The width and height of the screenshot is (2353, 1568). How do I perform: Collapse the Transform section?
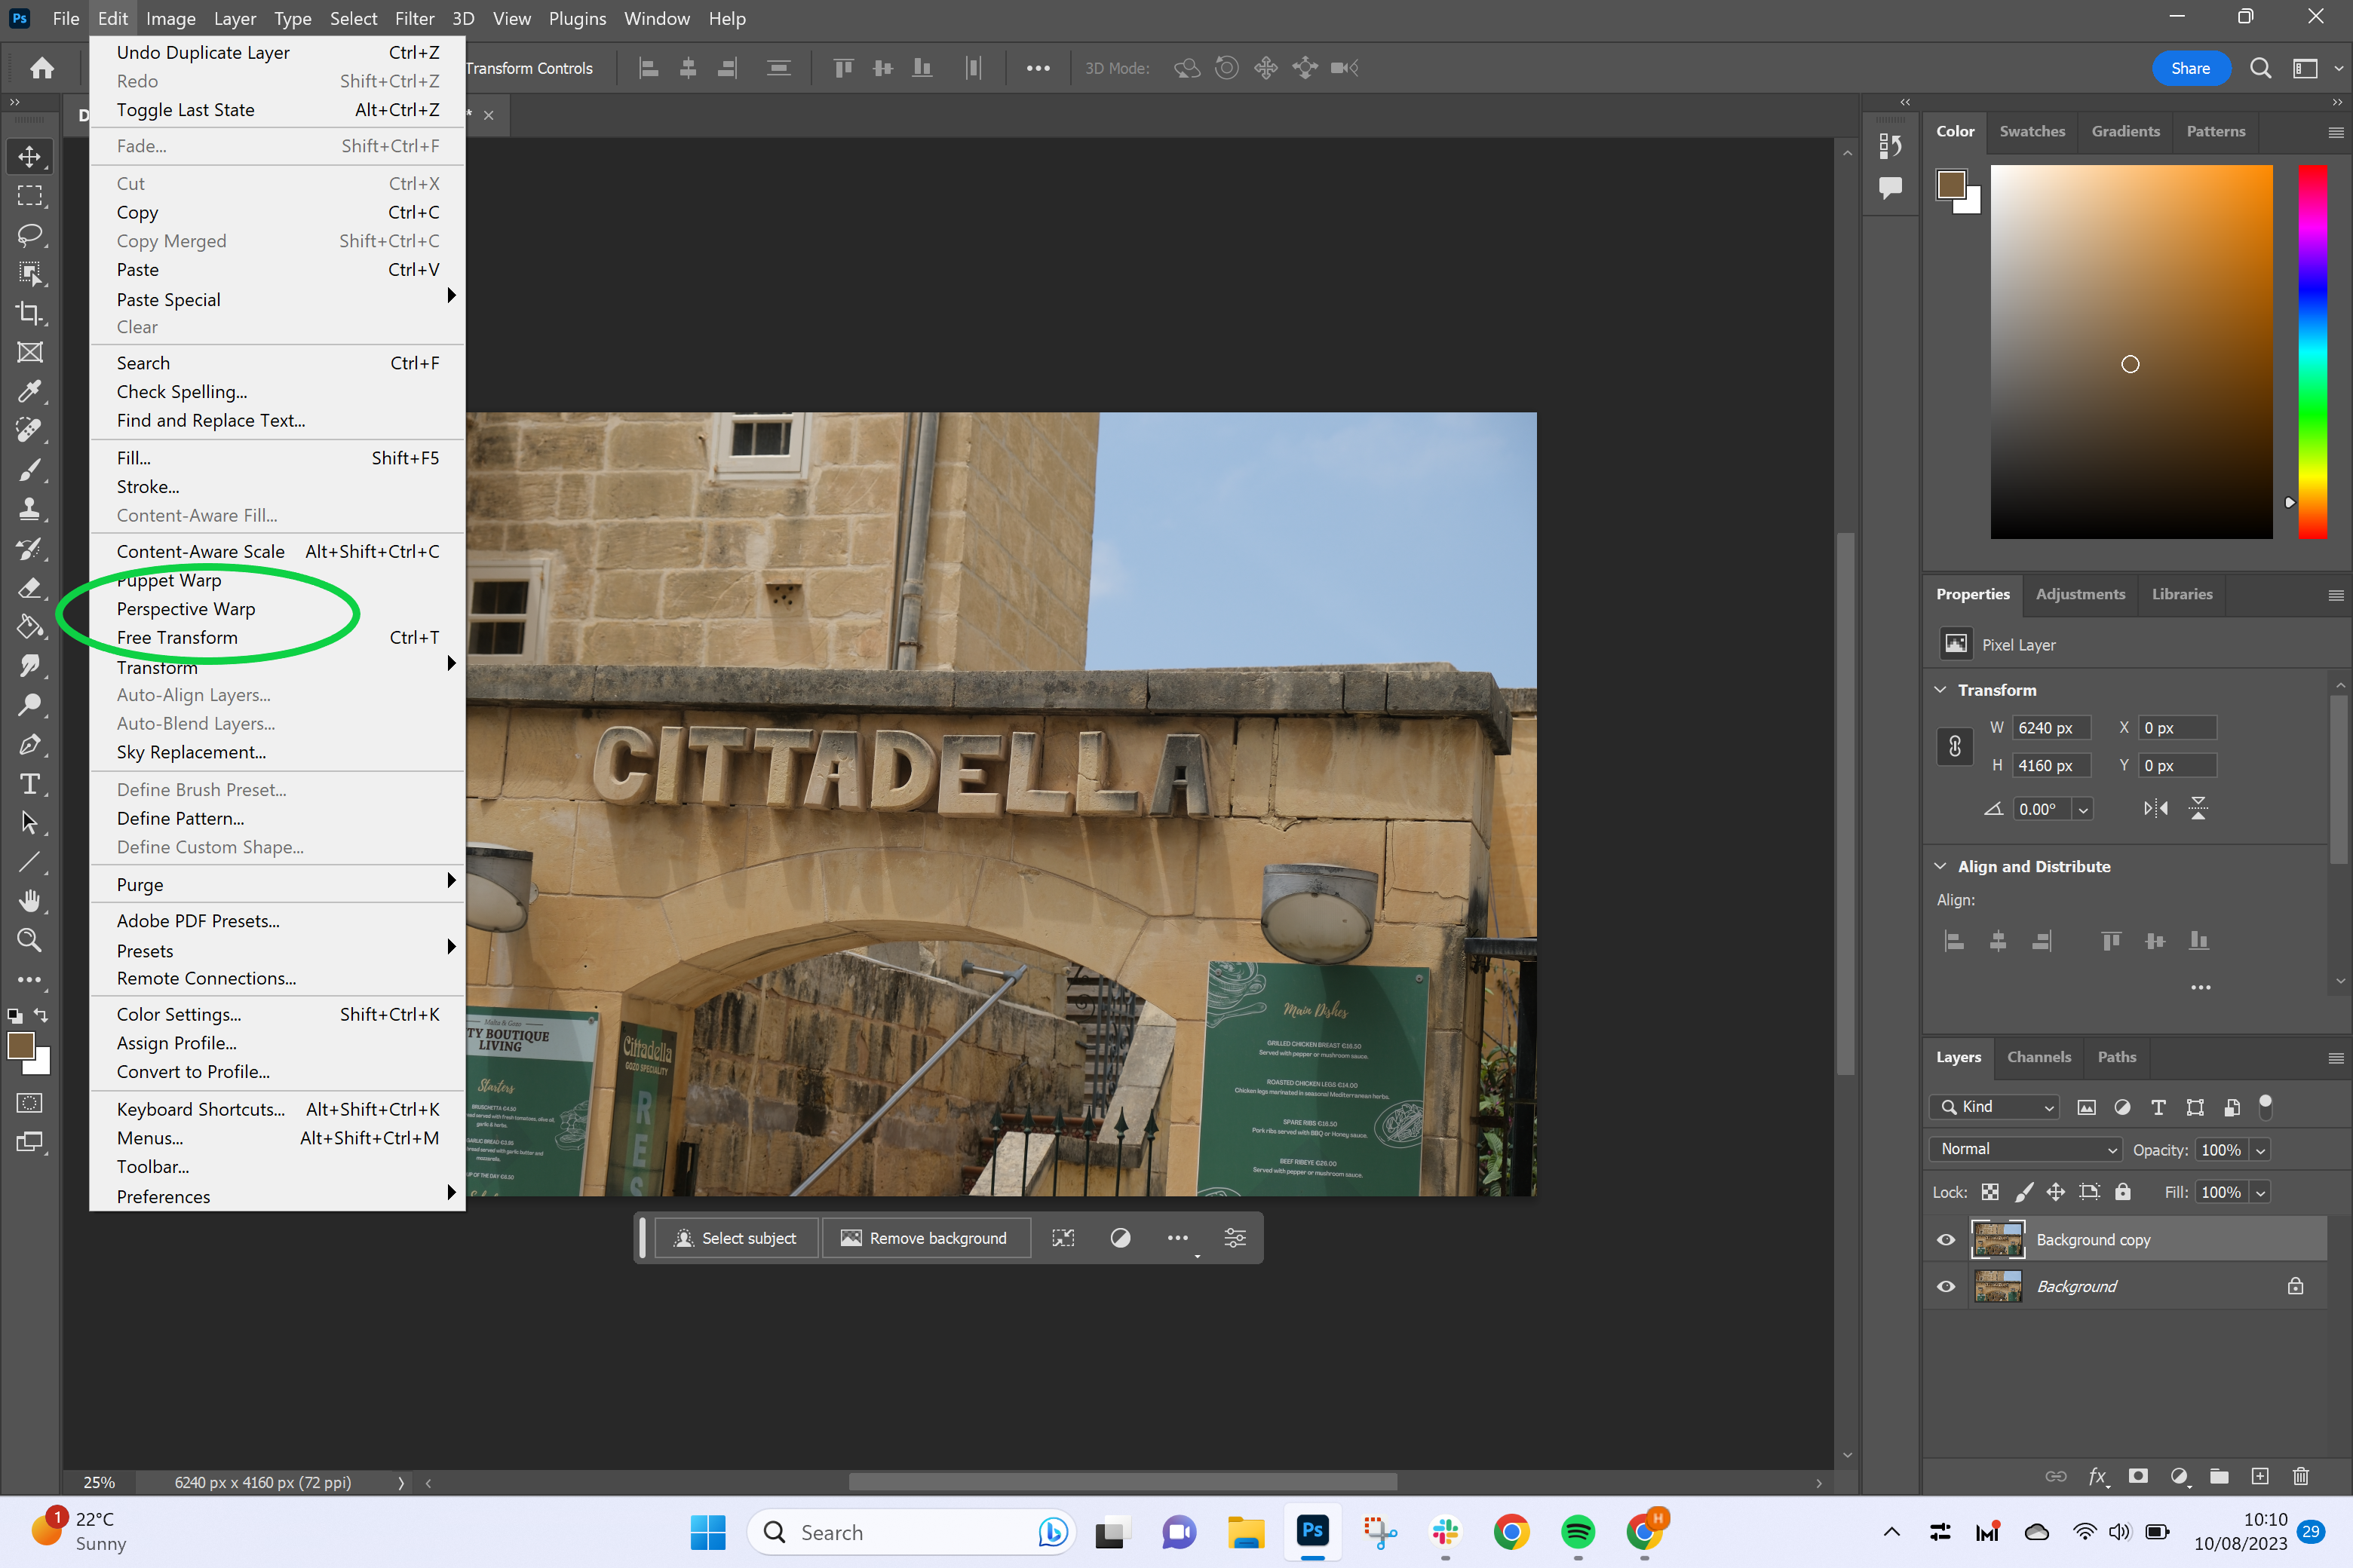(1940, 690)
